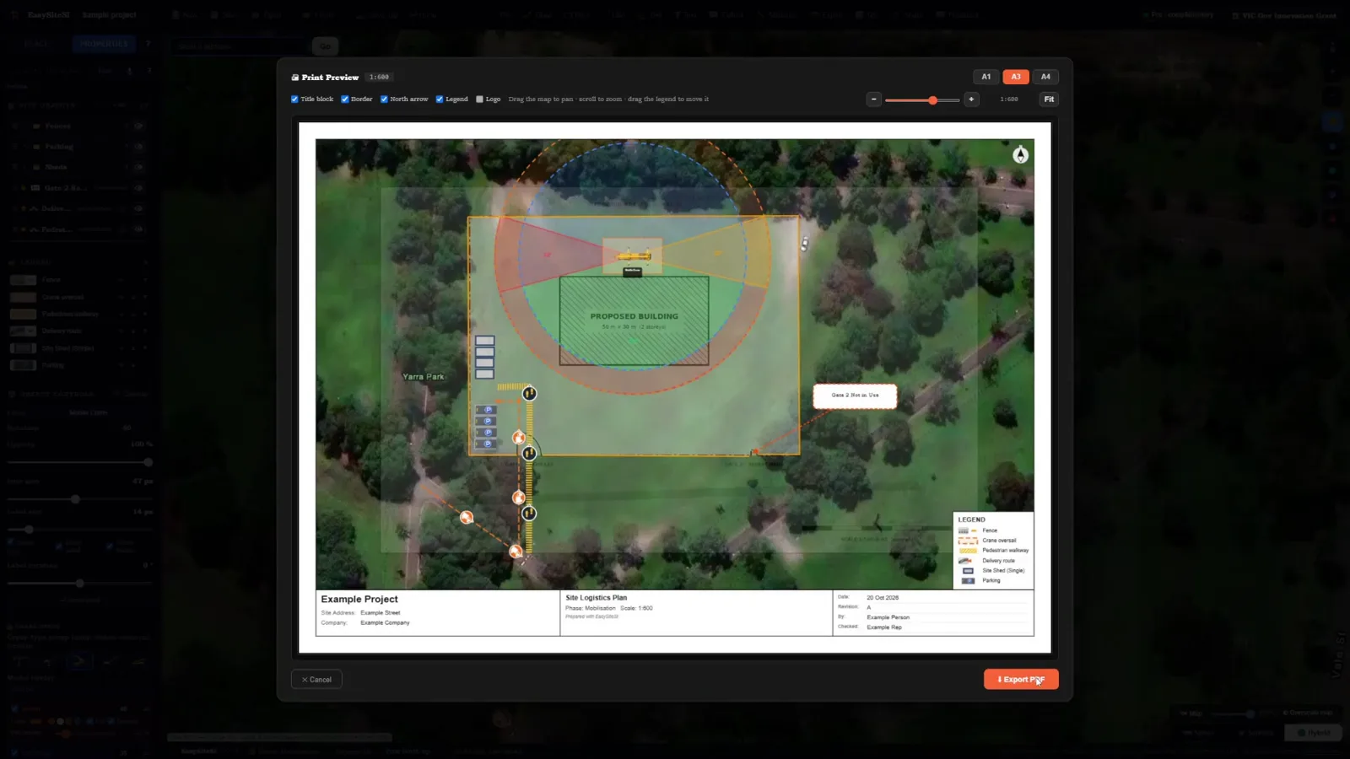Click the Cancel button
The image size is (1350, 759).
(x=316, y=680)
